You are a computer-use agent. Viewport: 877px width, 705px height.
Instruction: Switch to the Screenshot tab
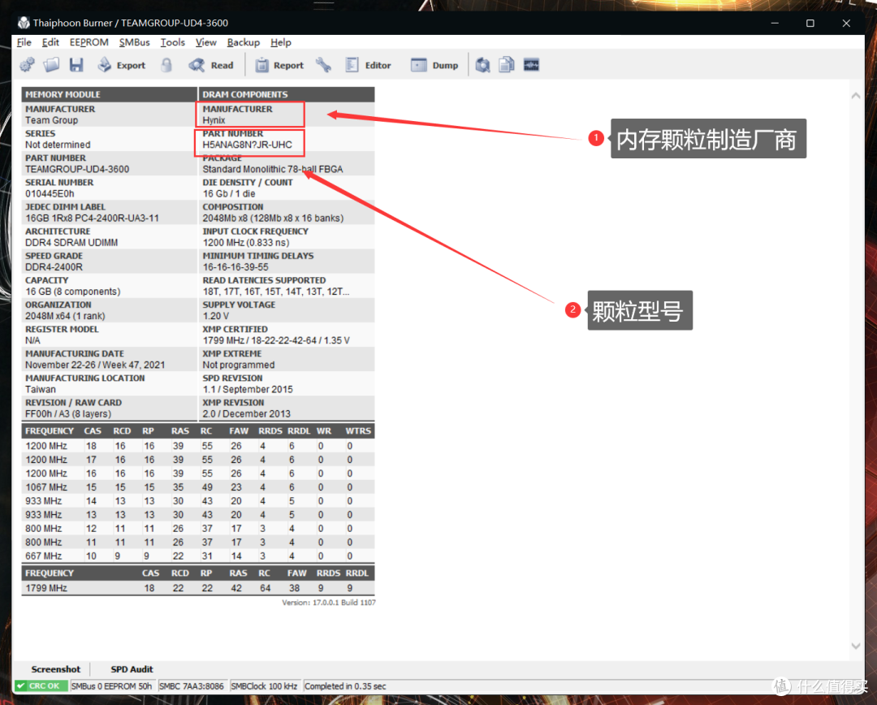coord(56,669)
